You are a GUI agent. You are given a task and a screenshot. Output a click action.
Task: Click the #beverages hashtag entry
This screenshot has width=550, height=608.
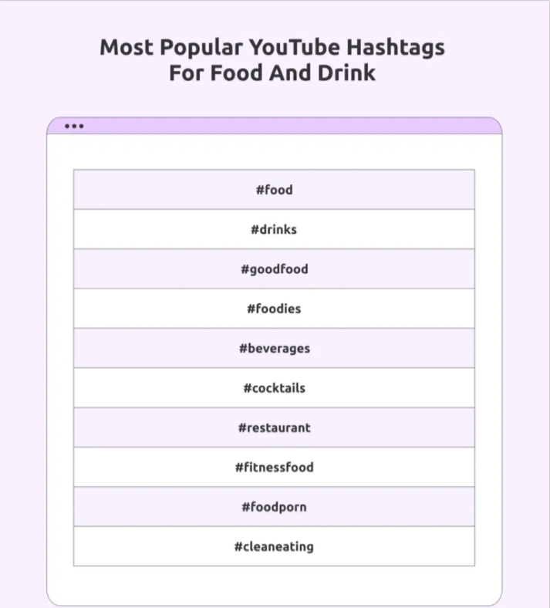point(274,349)
